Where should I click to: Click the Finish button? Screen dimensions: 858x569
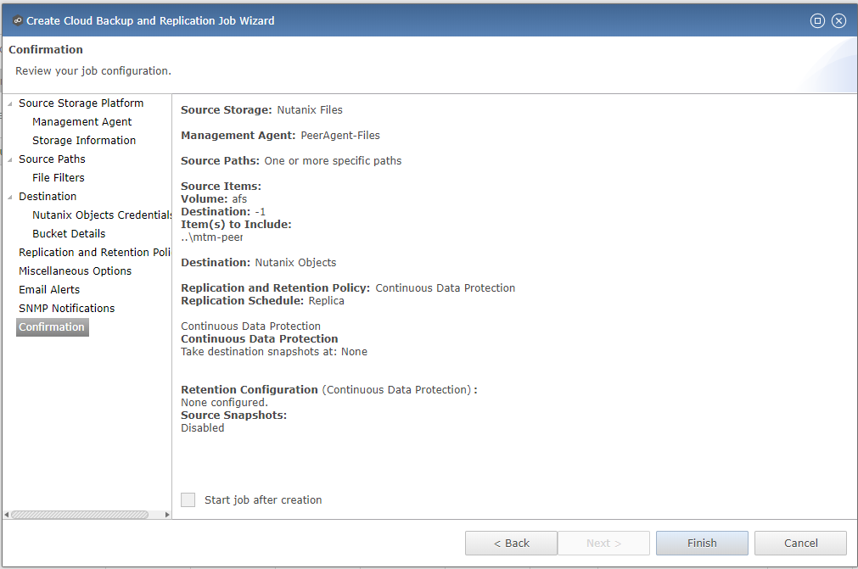click(702, 543)
